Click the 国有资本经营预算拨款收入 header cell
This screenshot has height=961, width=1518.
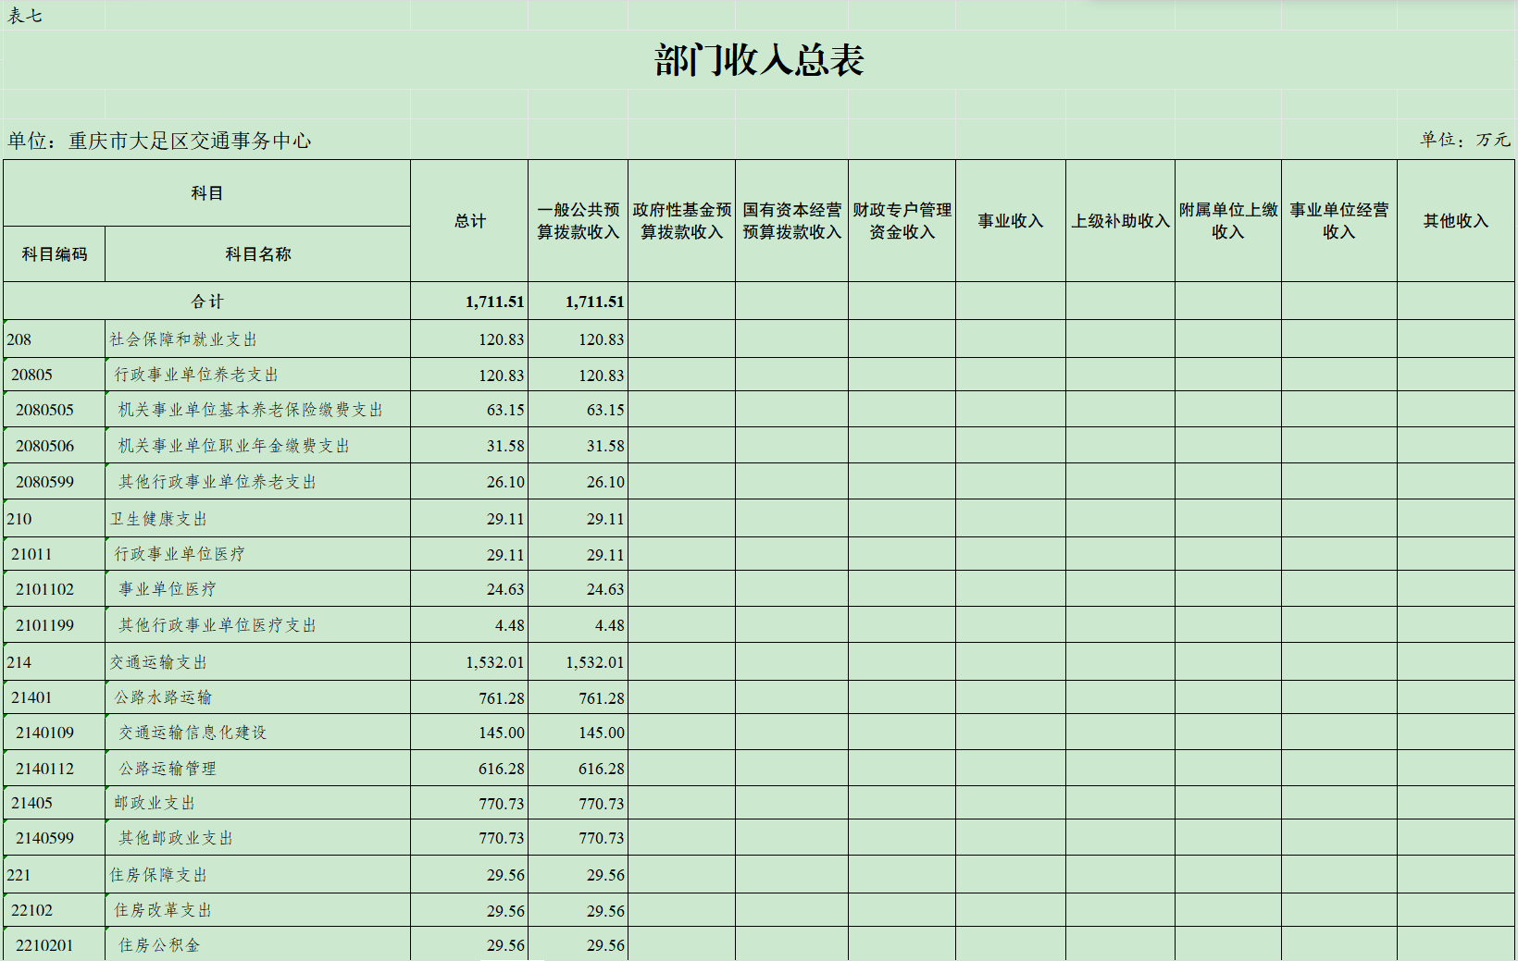pos(792,221)
